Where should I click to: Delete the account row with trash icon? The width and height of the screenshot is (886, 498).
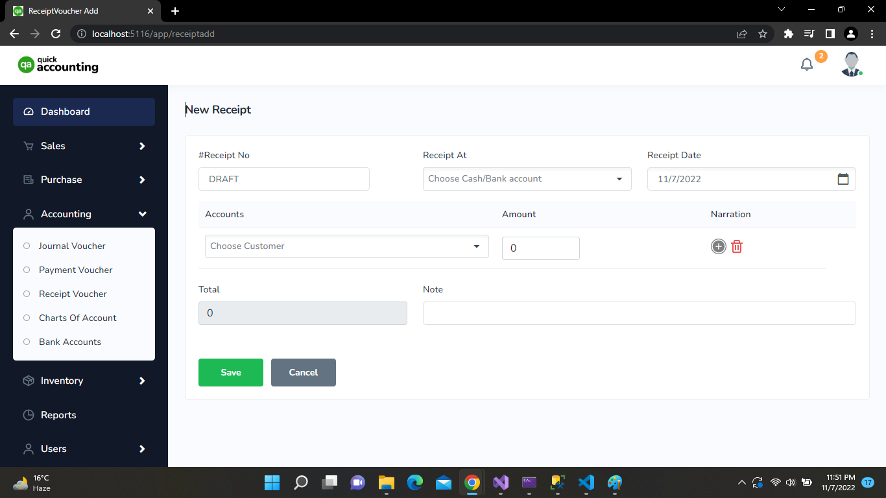pos(737,246)
